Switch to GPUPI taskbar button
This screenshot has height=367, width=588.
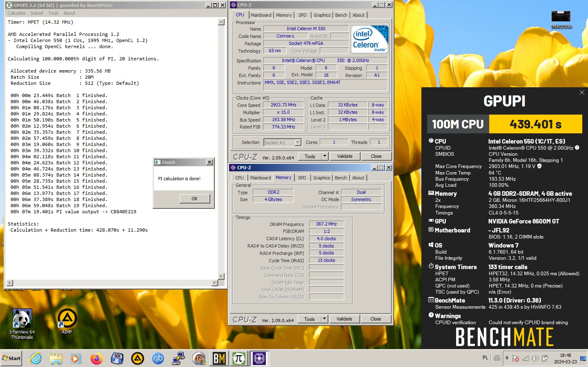(x=239, y=358)
